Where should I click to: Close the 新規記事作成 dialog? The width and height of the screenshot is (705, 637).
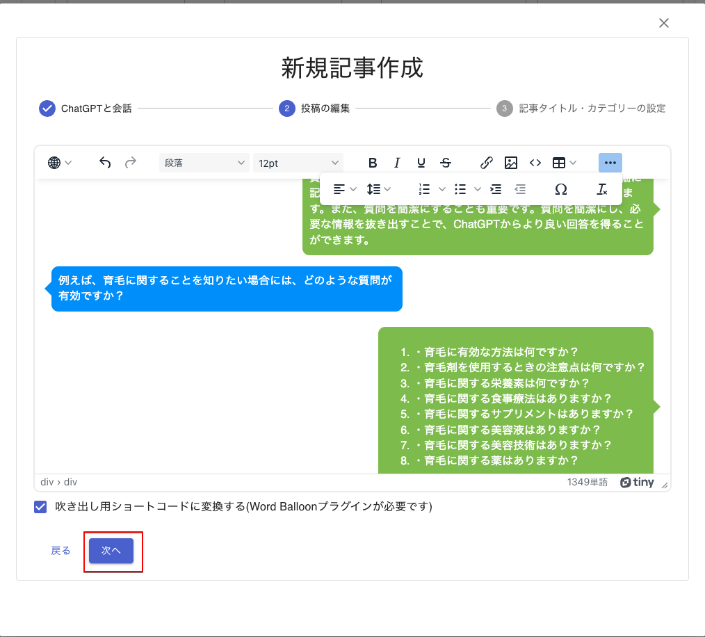664,23
